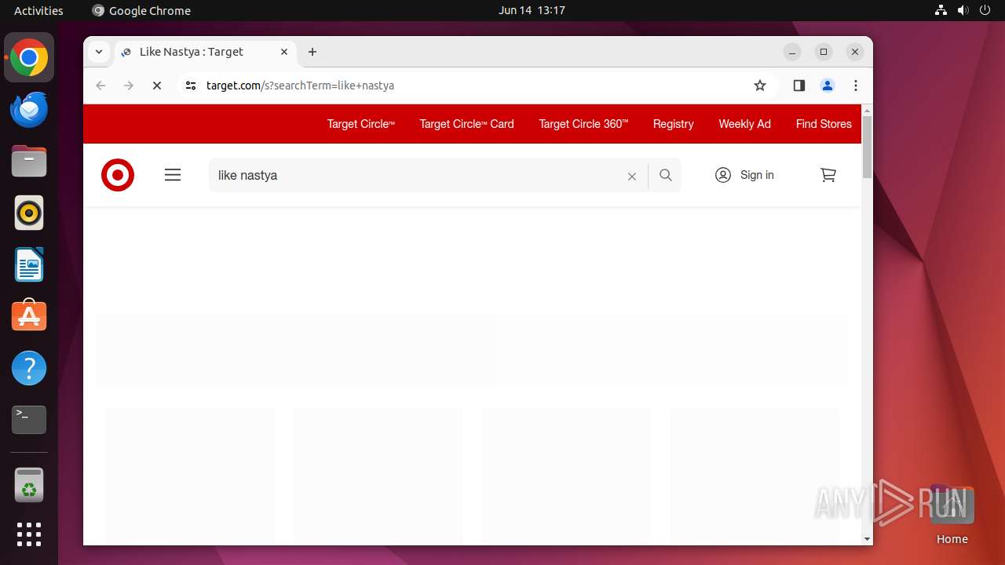
Task: Open the power system menu
Action: point(985,10)
